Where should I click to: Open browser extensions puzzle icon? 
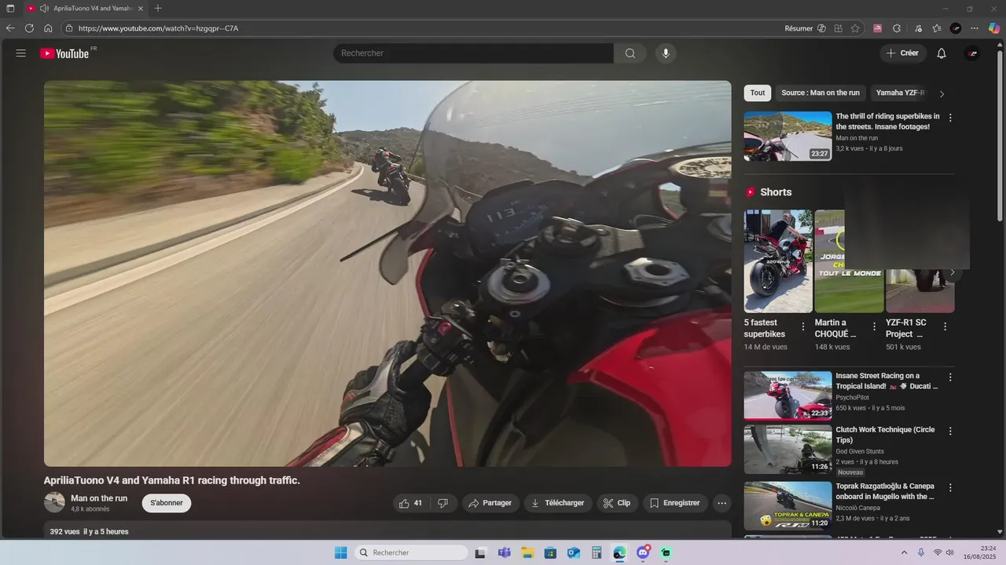tap(897, 28)
